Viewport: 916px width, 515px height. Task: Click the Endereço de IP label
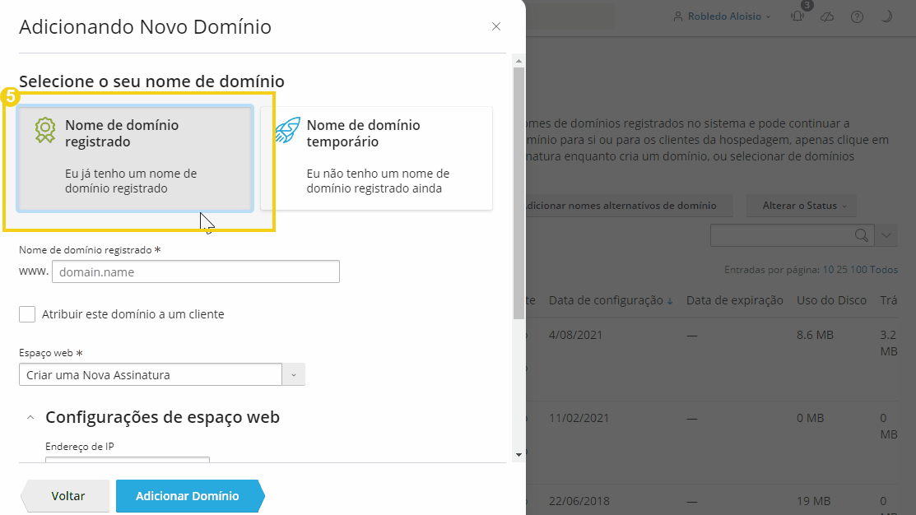(80, 446)
